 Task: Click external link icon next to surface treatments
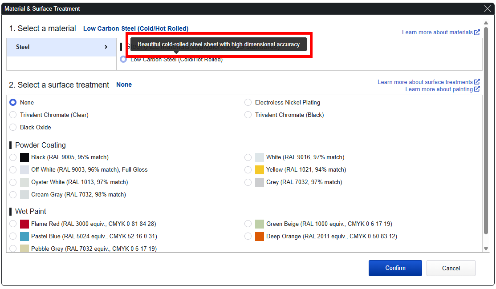(x=477, y=82)
